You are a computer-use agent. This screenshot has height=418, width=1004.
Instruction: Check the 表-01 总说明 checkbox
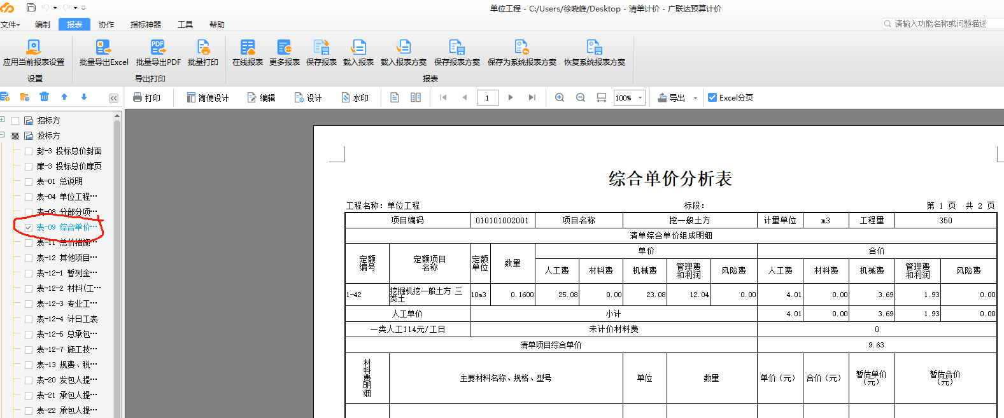tap(29, 181)
